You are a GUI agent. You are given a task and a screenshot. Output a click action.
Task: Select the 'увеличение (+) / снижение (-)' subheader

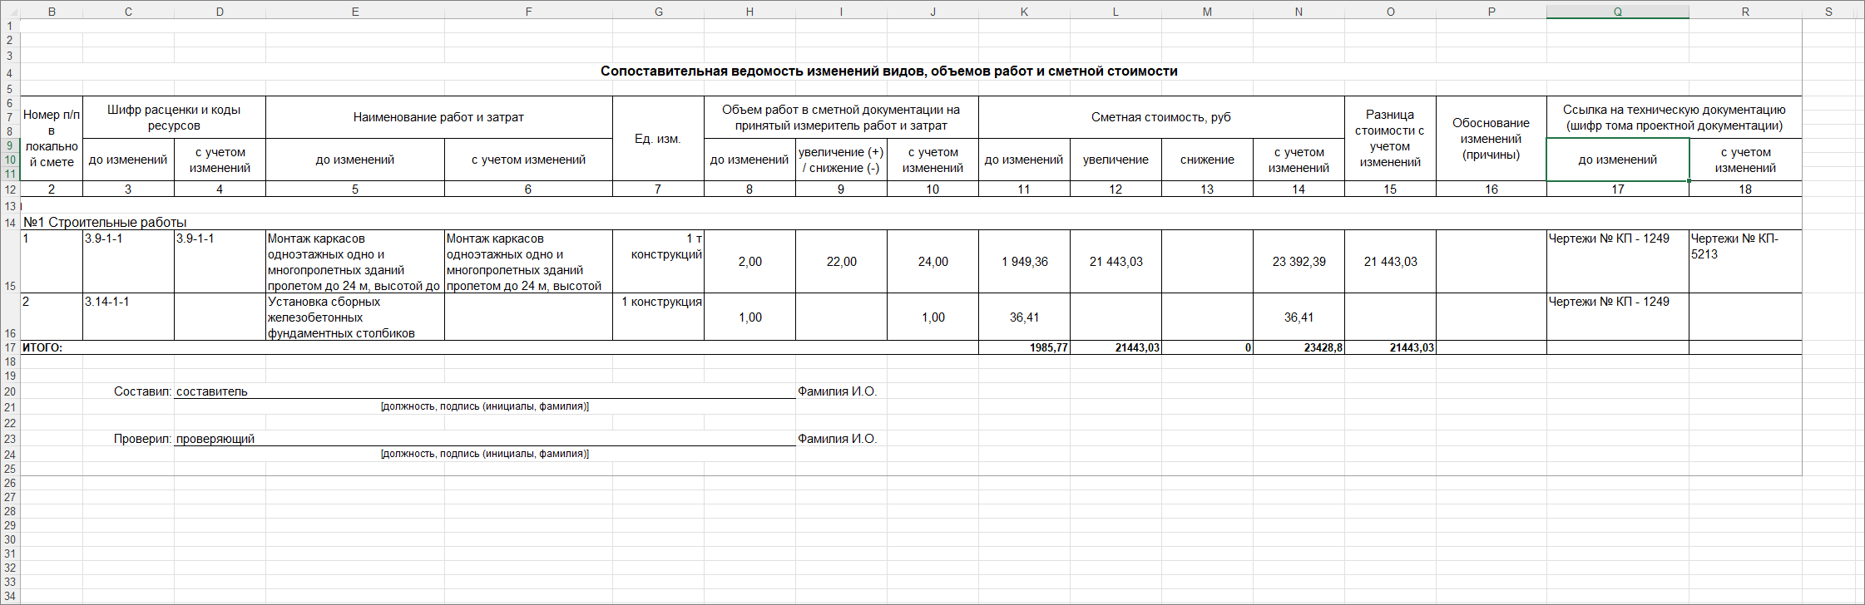point(841,160)
